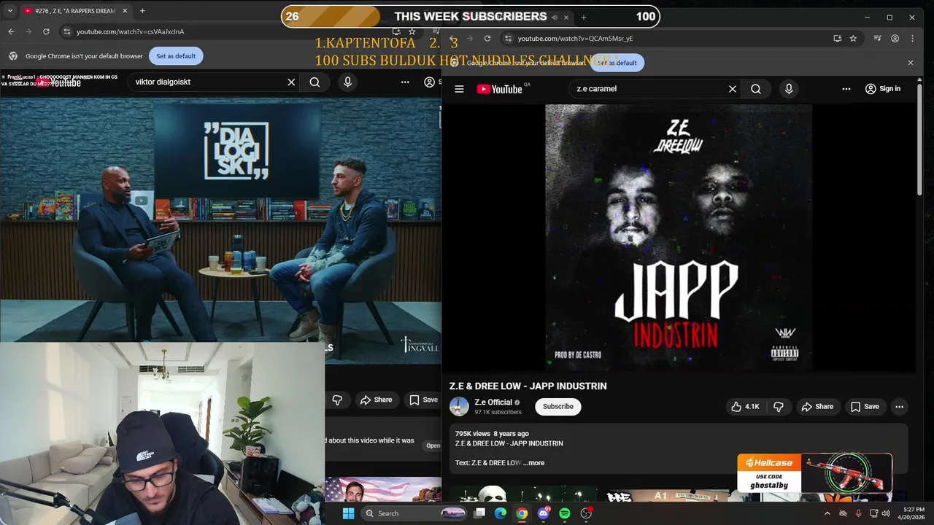The image size is (934, 525).
Task: Click the Windows taskbar Search box
Action: click(x=415, y=513)
